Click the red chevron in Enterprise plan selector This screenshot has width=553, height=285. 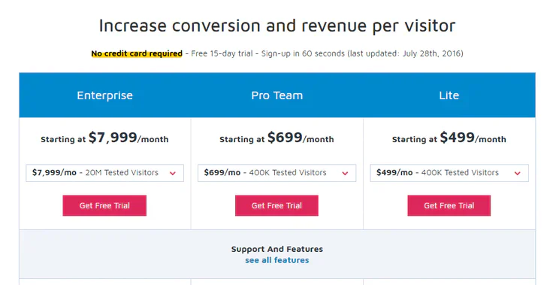(x=173, y=174)
